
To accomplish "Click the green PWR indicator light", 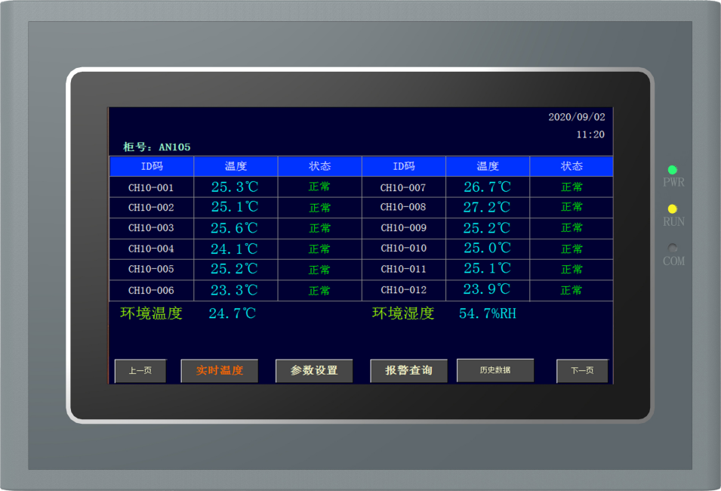I will click(672, 170).
